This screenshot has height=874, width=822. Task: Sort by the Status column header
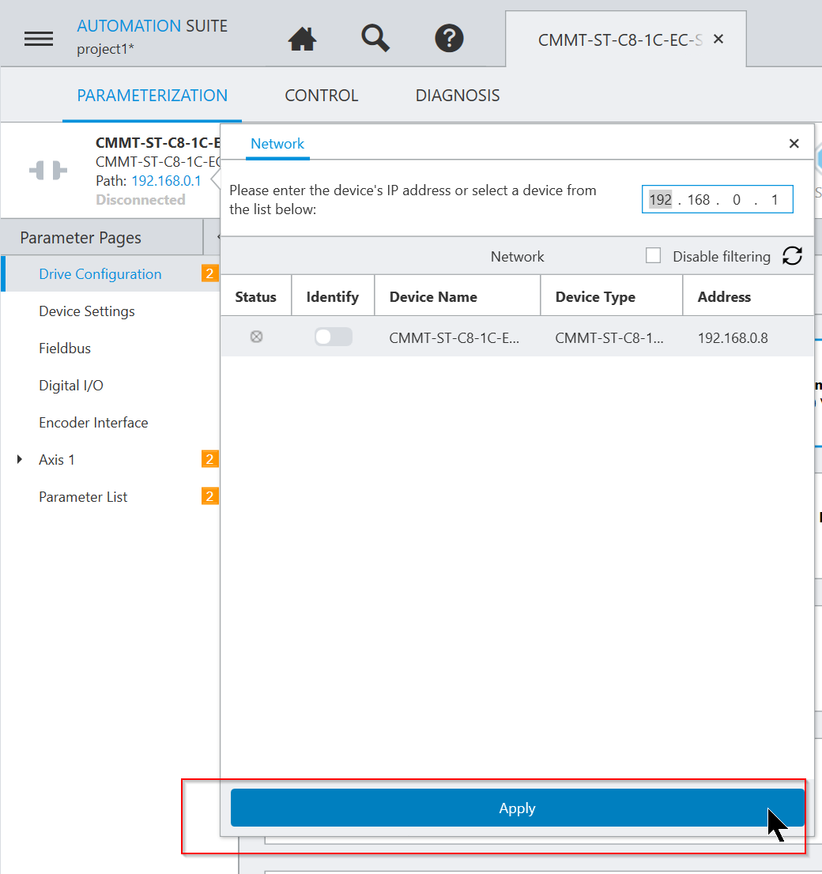tap(255, 296)
